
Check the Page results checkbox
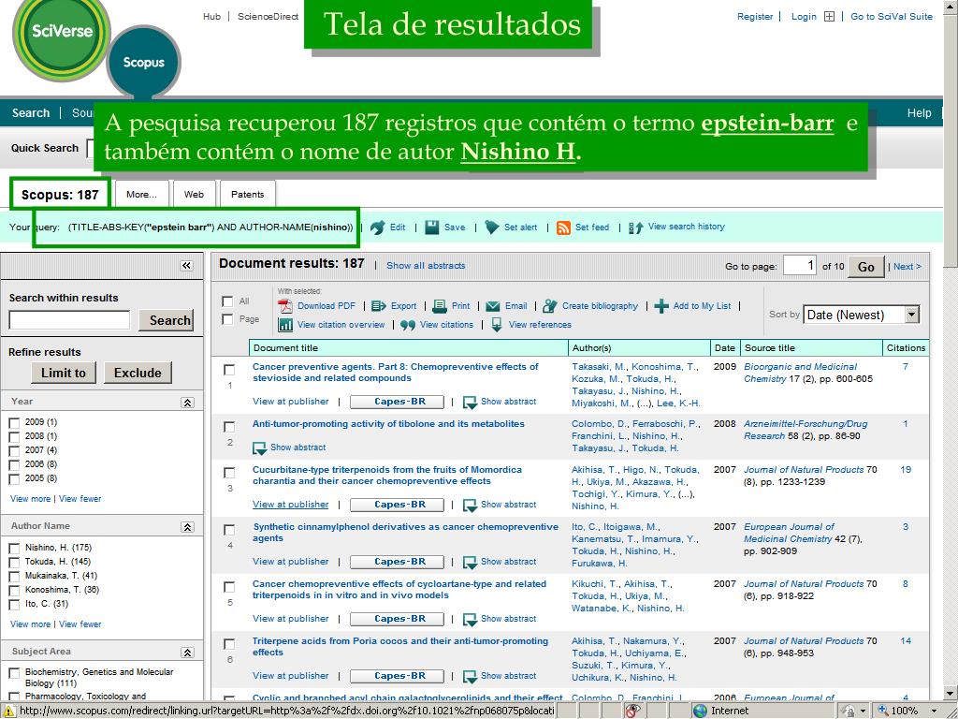[x=227, y=319]
